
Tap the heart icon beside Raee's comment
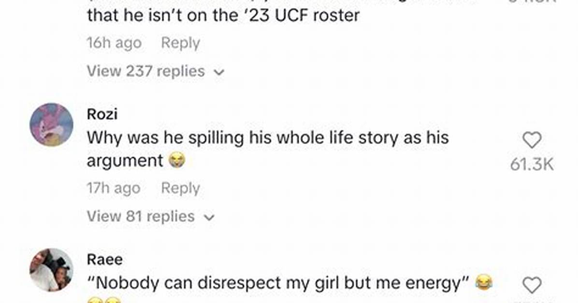click(532, 285)
